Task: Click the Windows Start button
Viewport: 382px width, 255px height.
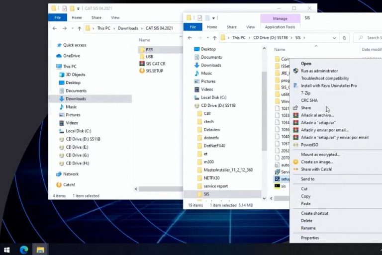Action: [x=7, y=249]
